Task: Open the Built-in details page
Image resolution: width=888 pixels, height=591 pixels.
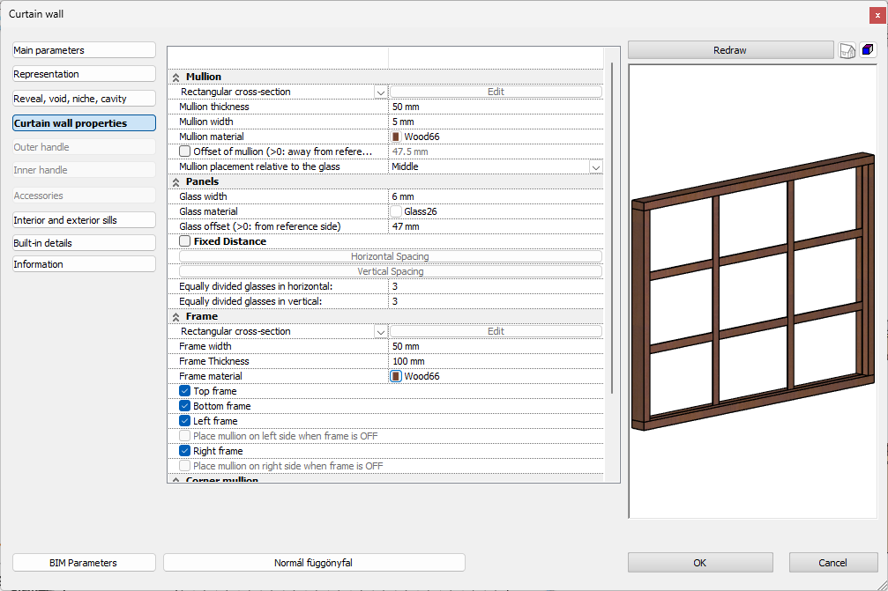Action: 84,242
